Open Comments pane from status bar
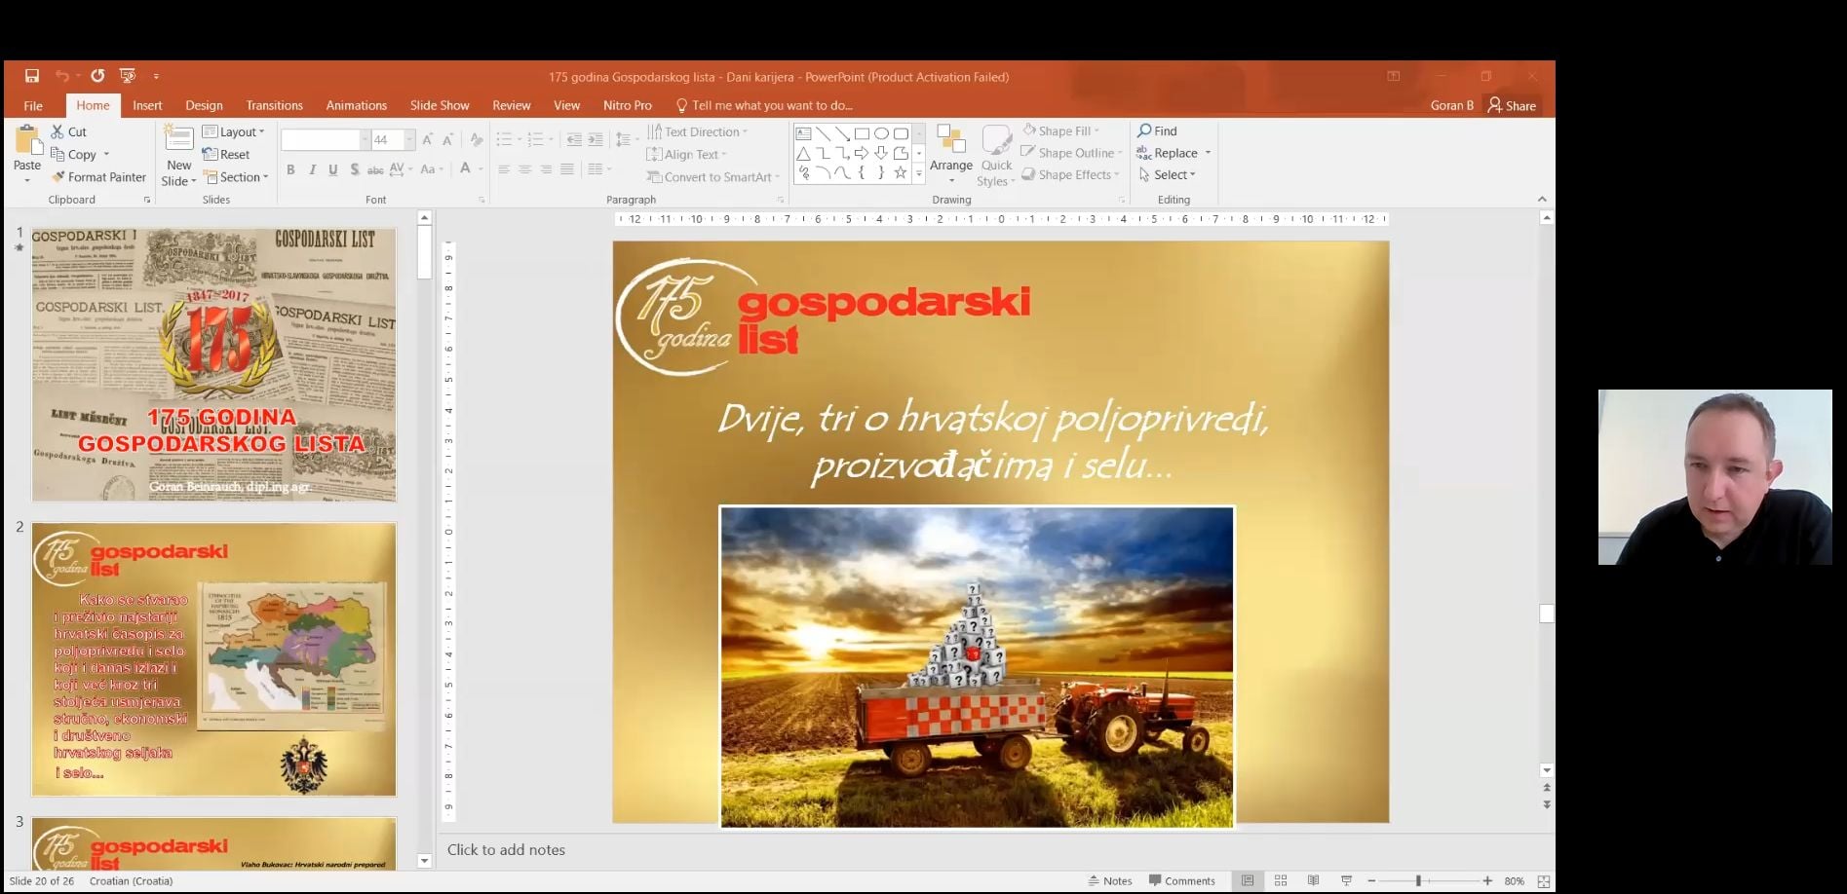This screenshot has width=1847, height=894. [x=1181, y=880]
